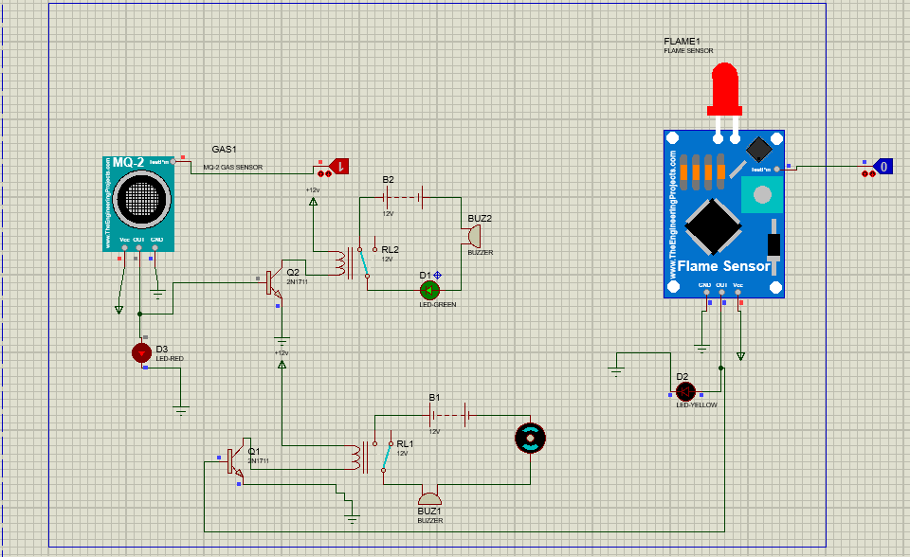Select the RL1 reference label

pyautogui.click(x=405, y=444)
